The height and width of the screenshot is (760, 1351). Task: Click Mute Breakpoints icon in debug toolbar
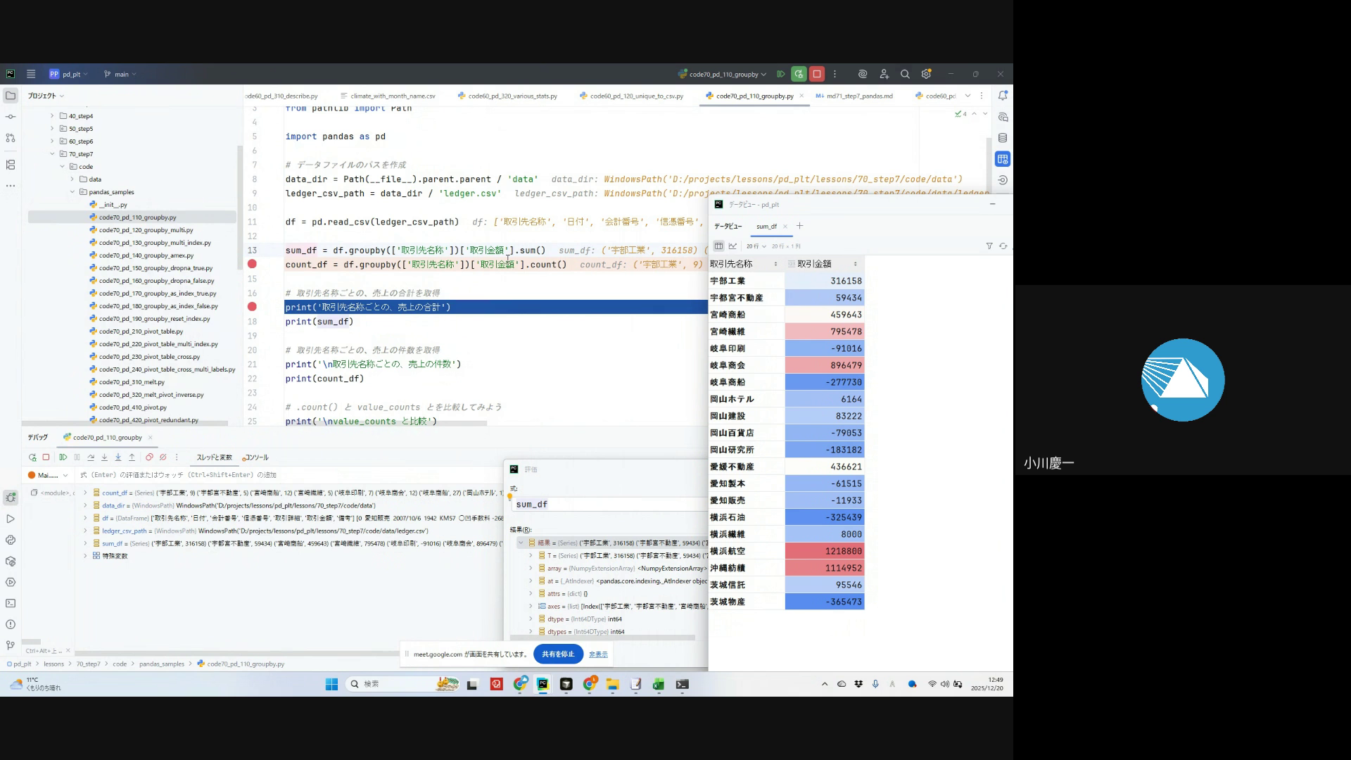pyautogui.click(x=163, y=457)
